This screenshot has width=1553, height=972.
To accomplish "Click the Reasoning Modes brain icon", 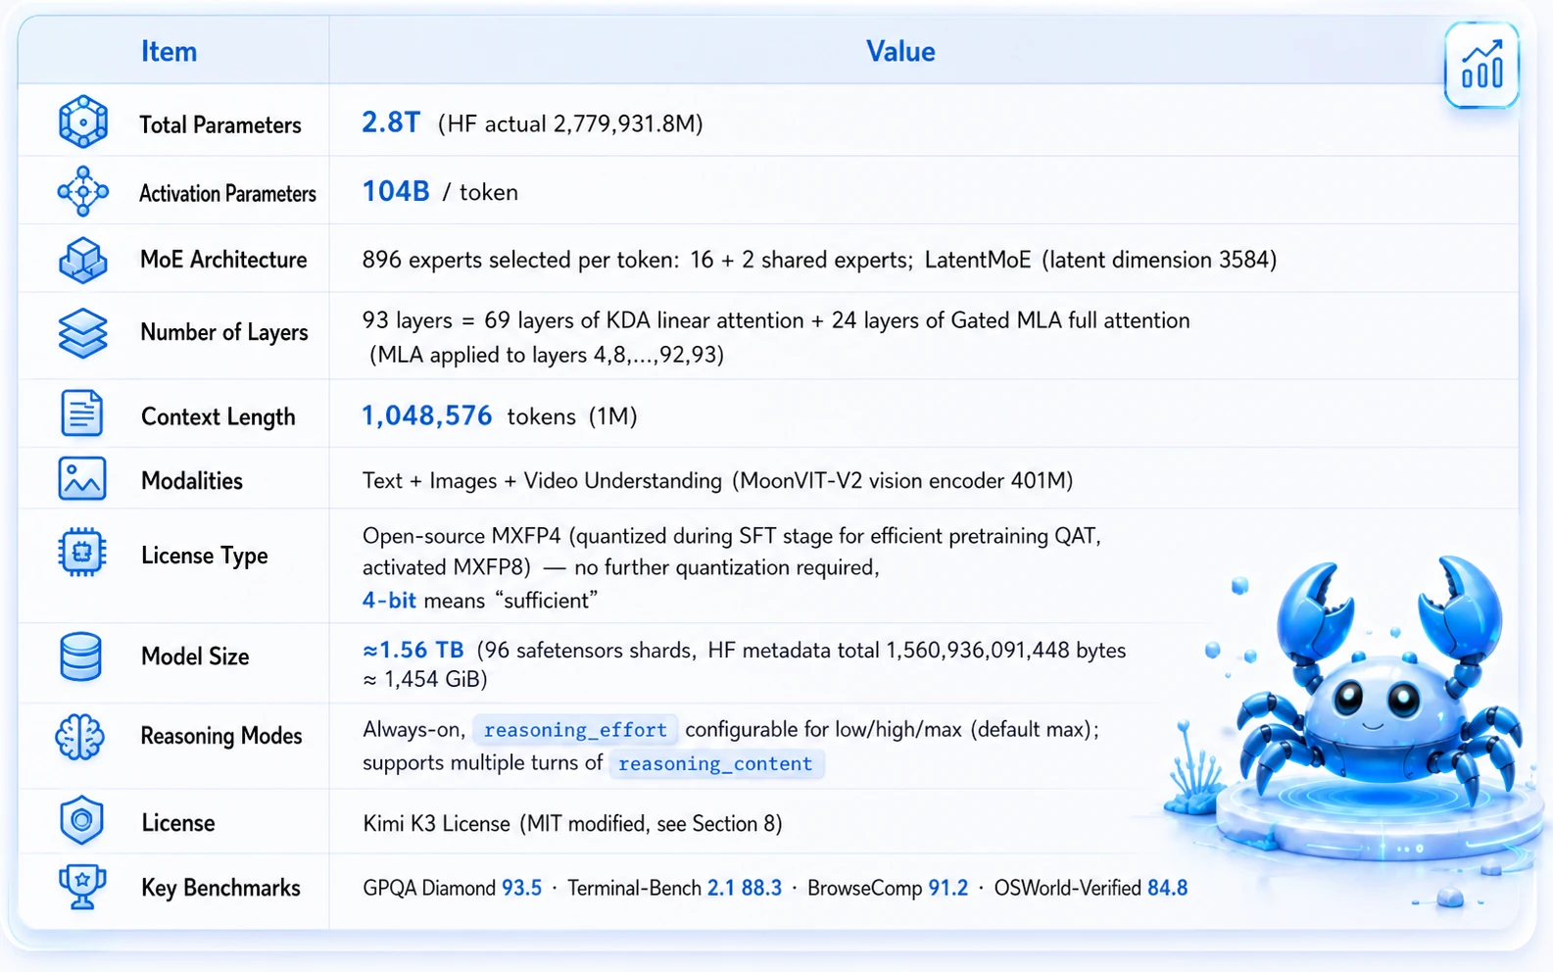I will [80, 737].
